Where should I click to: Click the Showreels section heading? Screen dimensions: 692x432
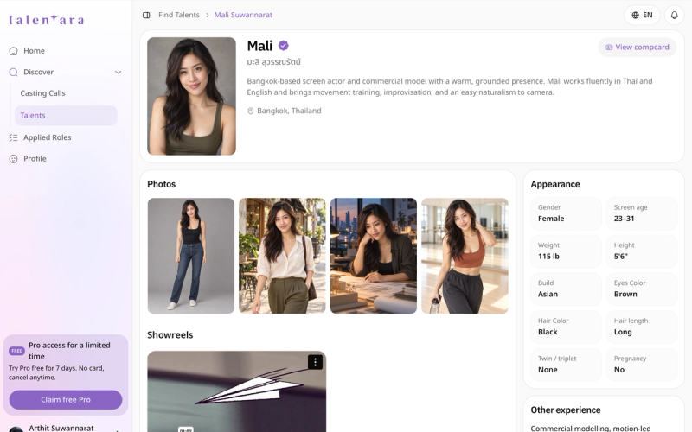170,335
